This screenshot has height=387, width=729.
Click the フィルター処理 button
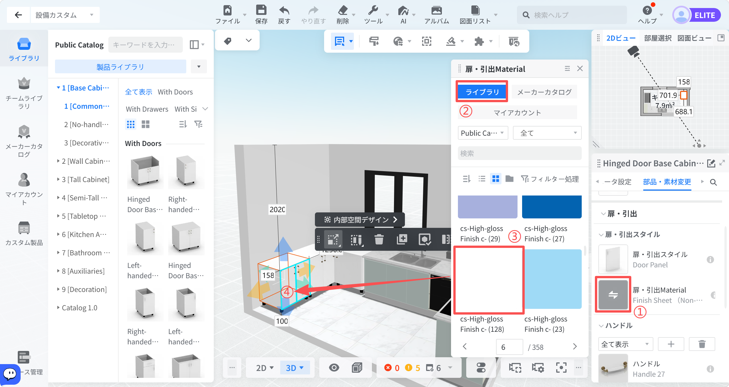pyautogui.click(x=550, y=179)
